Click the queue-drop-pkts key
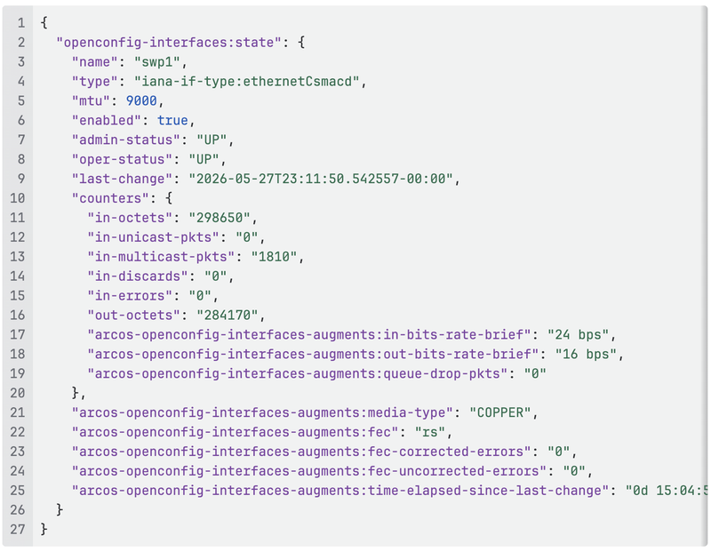Image resolution: width=711 pixels, height=552 pixels. point(297,373)
